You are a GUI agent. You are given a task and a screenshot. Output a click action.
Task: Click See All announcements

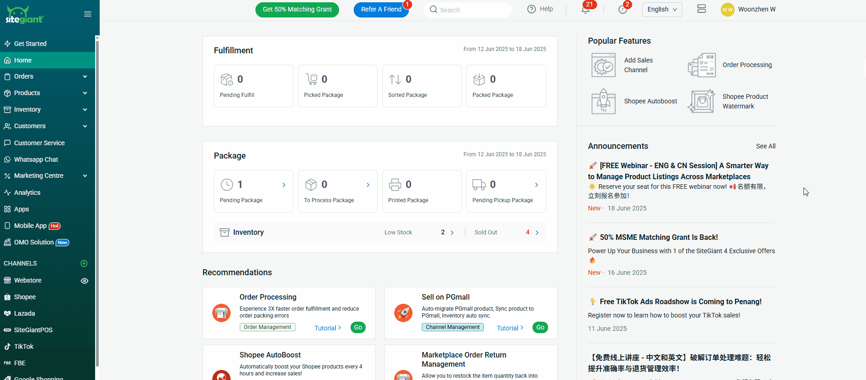coord(765,146)
